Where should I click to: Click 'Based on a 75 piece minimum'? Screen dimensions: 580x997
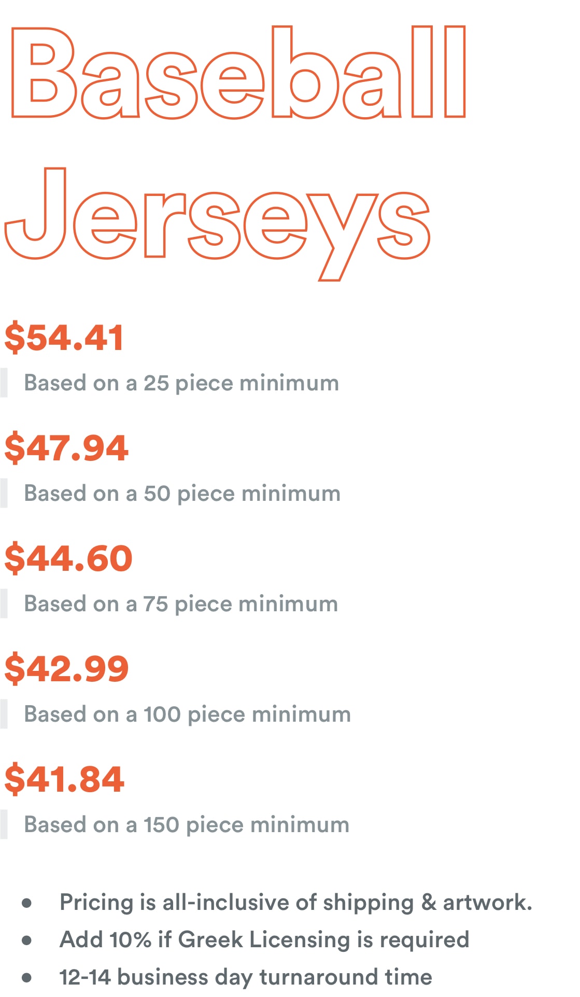pyautogui.click(x=181, y=604)
